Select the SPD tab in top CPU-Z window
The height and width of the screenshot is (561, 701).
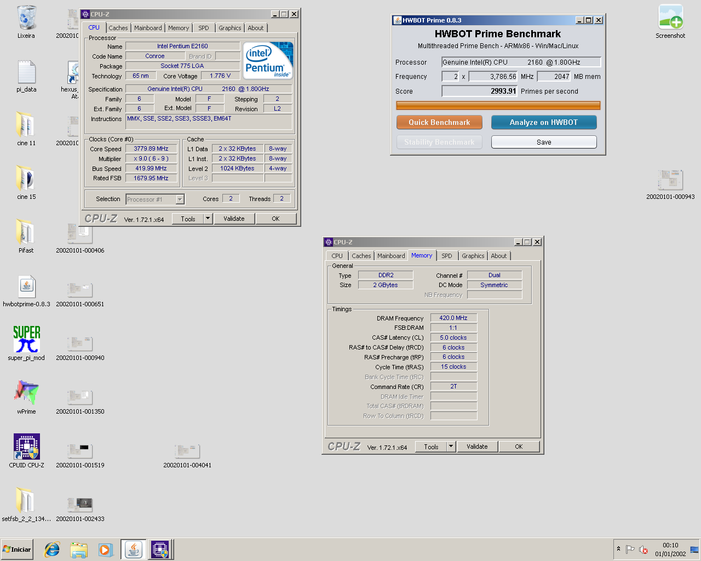pyautogui.click(x=204, y=28)
